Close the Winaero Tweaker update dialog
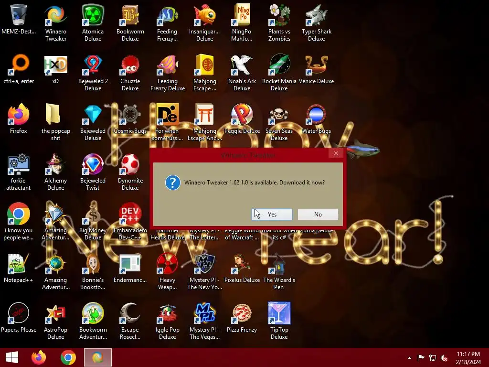 [x=336, y=153]
